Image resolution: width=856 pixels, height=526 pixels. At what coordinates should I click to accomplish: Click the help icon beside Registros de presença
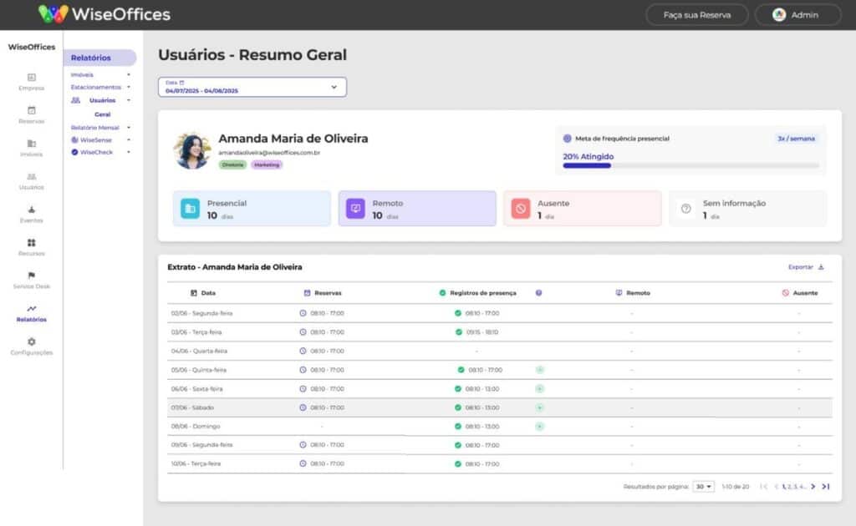click(x=538, y=293)
